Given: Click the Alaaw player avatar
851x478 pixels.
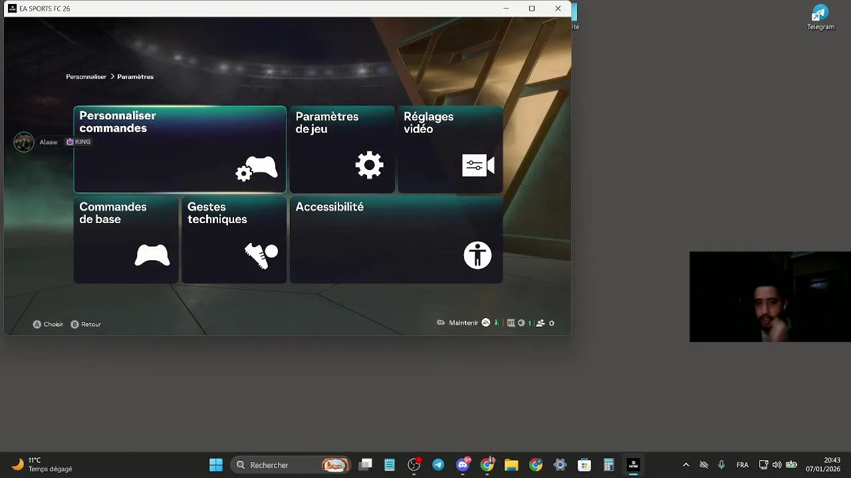Looking at the screenshot, I should point(24,142).
